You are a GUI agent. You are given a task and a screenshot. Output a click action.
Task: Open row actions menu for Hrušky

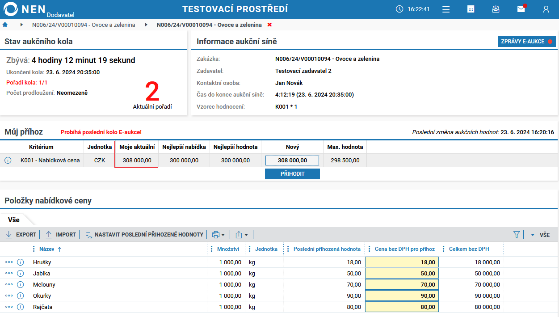(9, 262)
